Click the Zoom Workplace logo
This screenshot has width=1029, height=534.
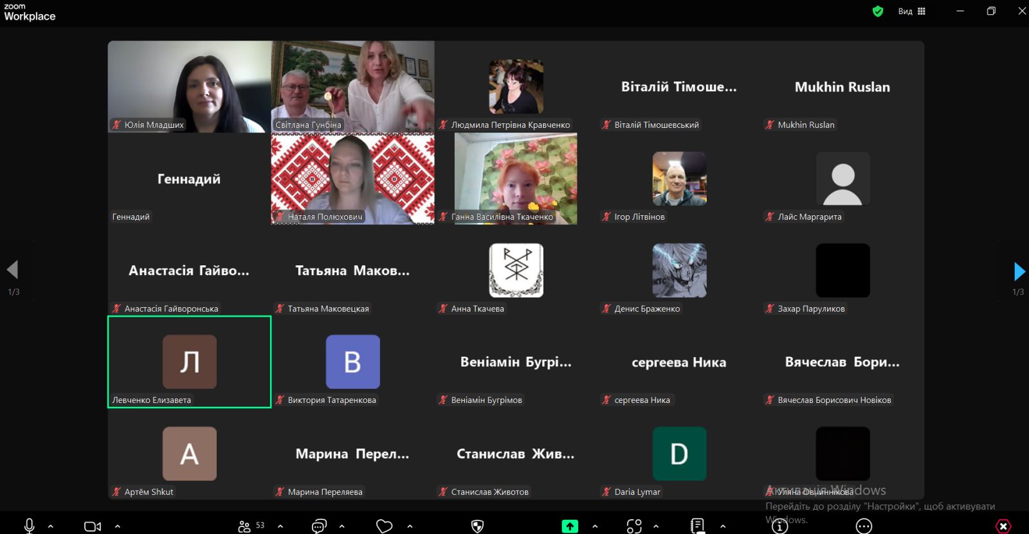[30, 13]
